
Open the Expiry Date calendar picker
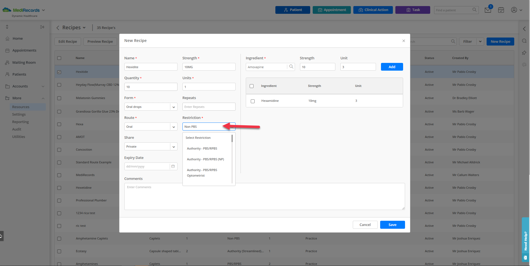[x=173, y=166]
